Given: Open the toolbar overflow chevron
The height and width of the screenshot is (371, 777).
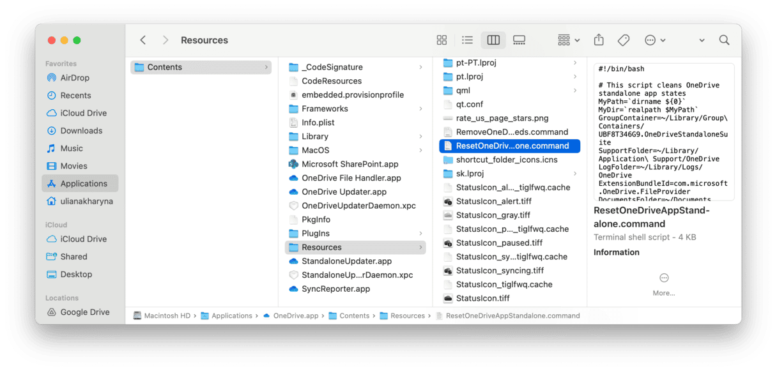Looking at the screenshot, I should [702, 40].
